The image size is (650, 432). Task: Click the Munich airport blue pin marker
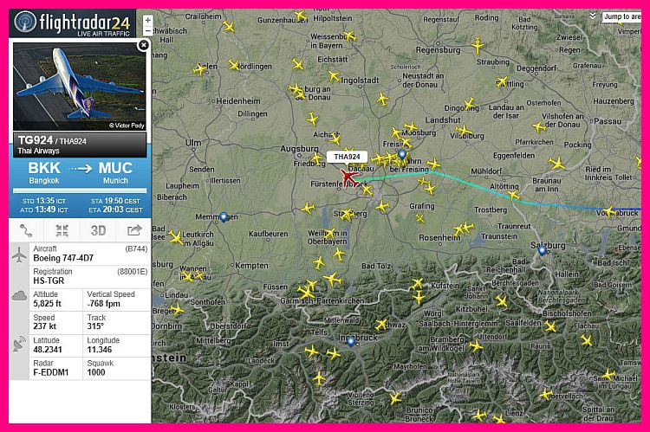402,155
